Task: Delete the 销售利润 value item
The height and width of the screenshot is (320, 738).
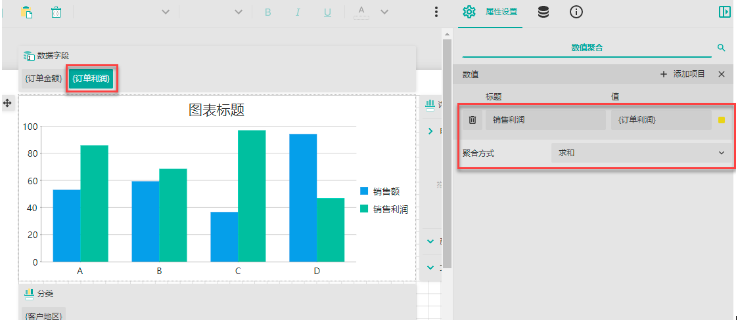Action: tap(472, 120)
